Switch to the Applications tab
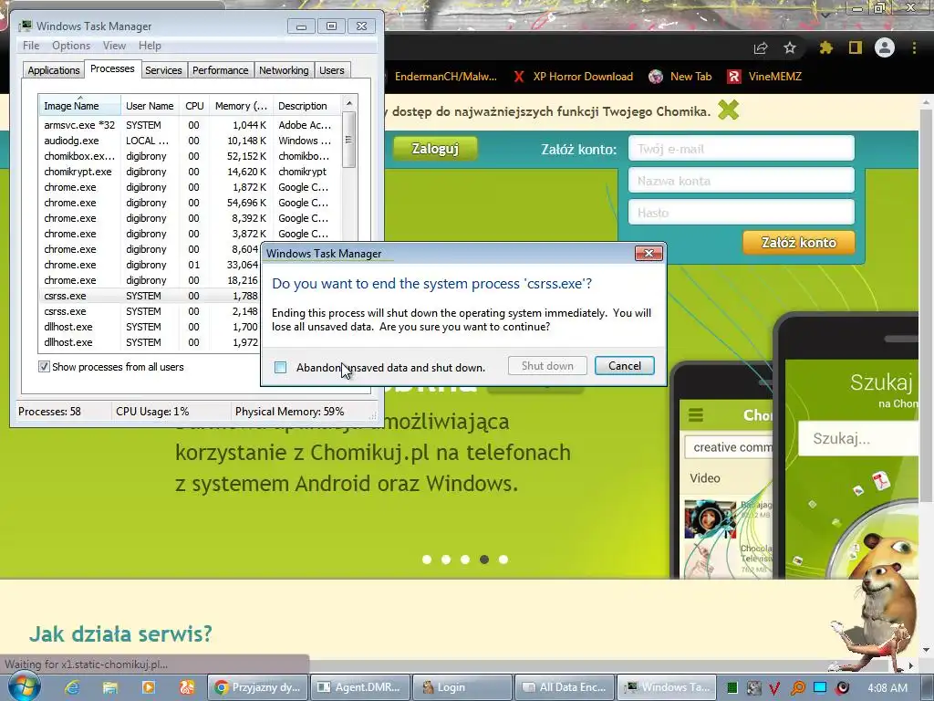This screenshot has width=934, height=701. tap(54, 70)
